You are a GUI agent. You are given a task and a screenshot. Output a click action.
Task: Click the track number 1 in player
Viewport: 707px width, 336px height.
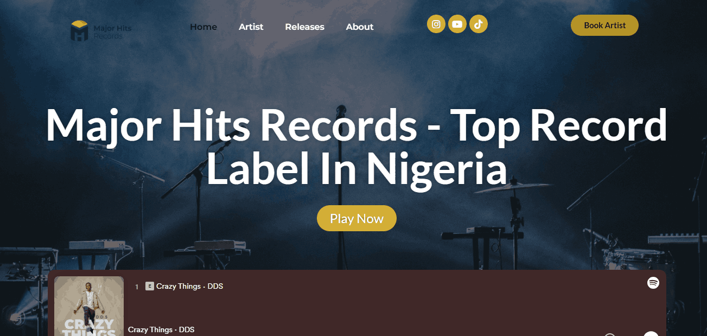pos(137,287)
